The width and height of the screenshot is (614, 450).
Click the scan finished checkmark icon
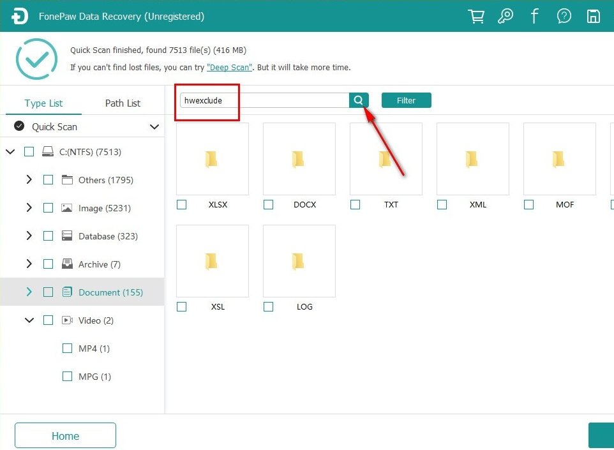[x=36, y=59]
